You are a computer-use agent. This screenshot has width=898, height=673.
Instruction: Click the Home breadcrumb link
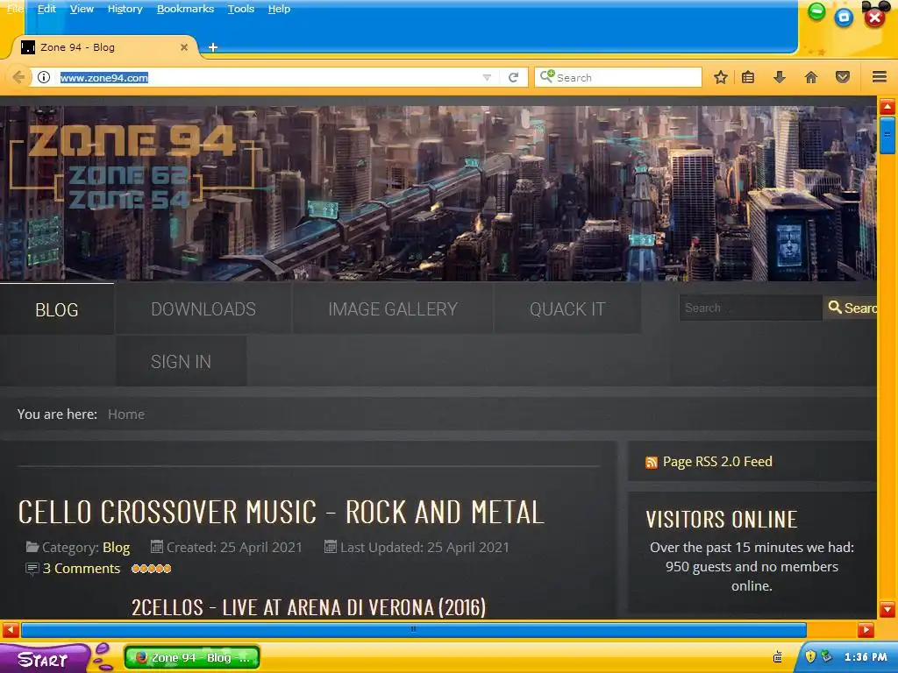(x=126, y=414)
